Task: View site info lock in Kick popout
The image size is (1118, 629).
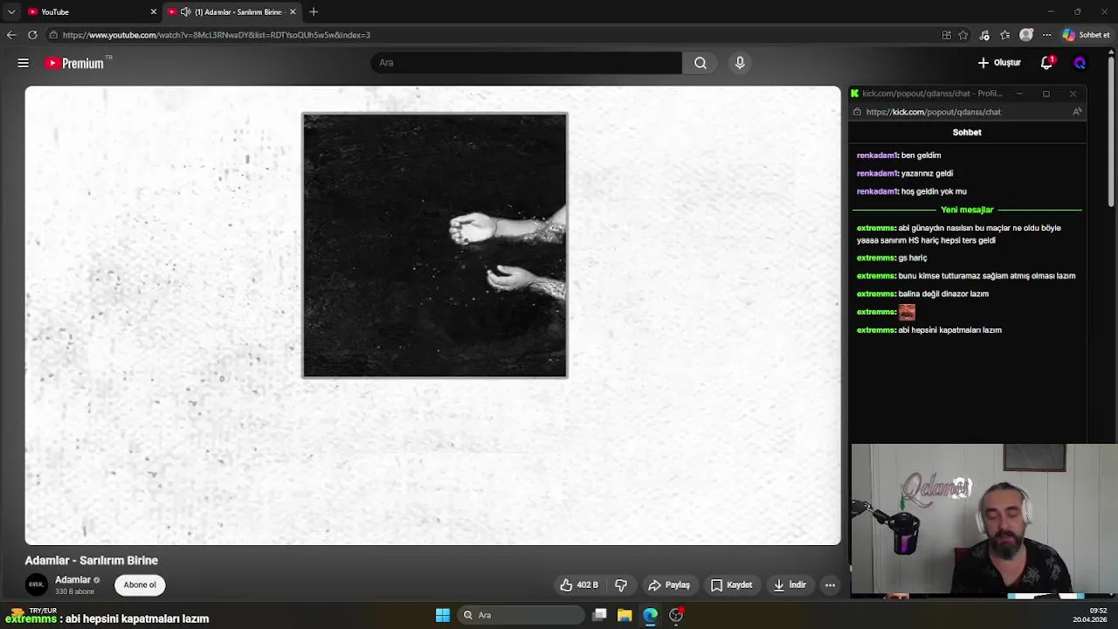Action: (857, 112)
